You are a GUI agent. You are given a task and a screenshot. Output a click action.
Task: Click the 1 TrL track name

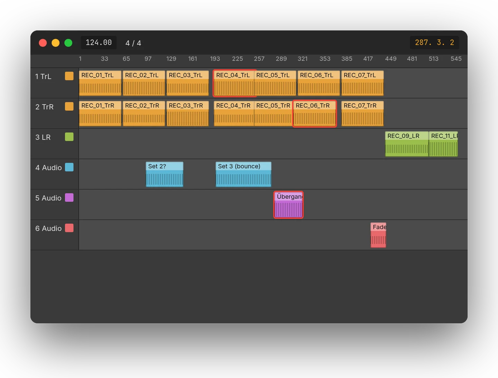coord(43,76)
